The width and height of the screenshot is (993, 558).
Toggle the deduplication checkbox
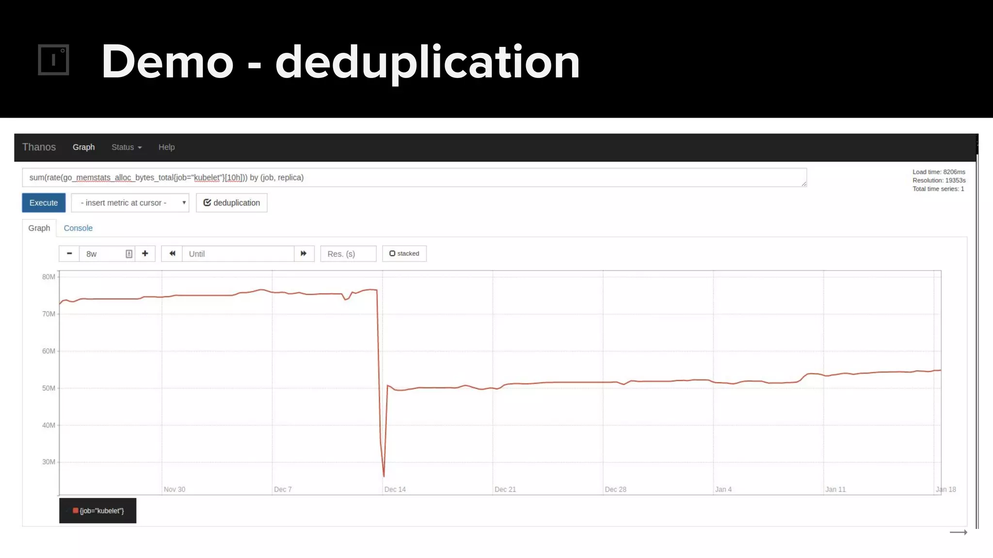(232, 202)
